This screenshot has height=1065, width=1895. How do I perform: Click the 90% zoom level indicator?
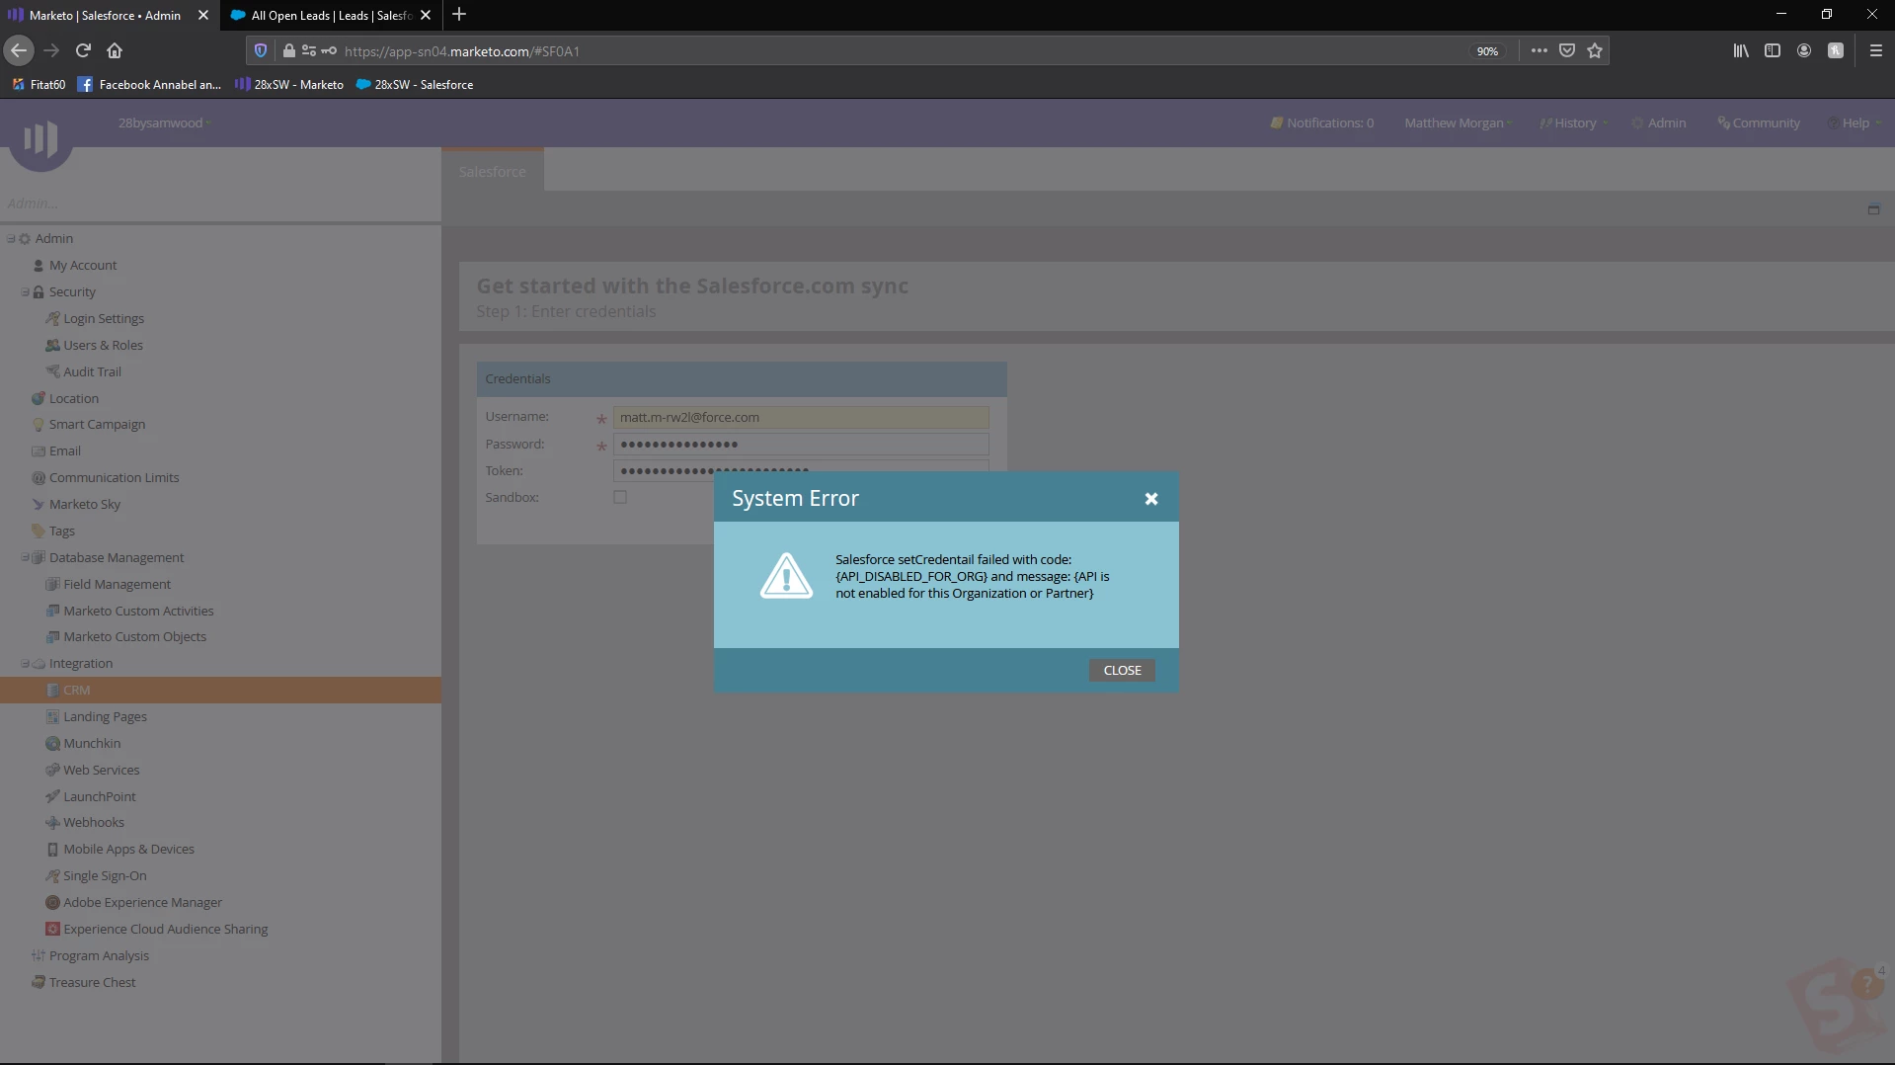[1487, 50]
